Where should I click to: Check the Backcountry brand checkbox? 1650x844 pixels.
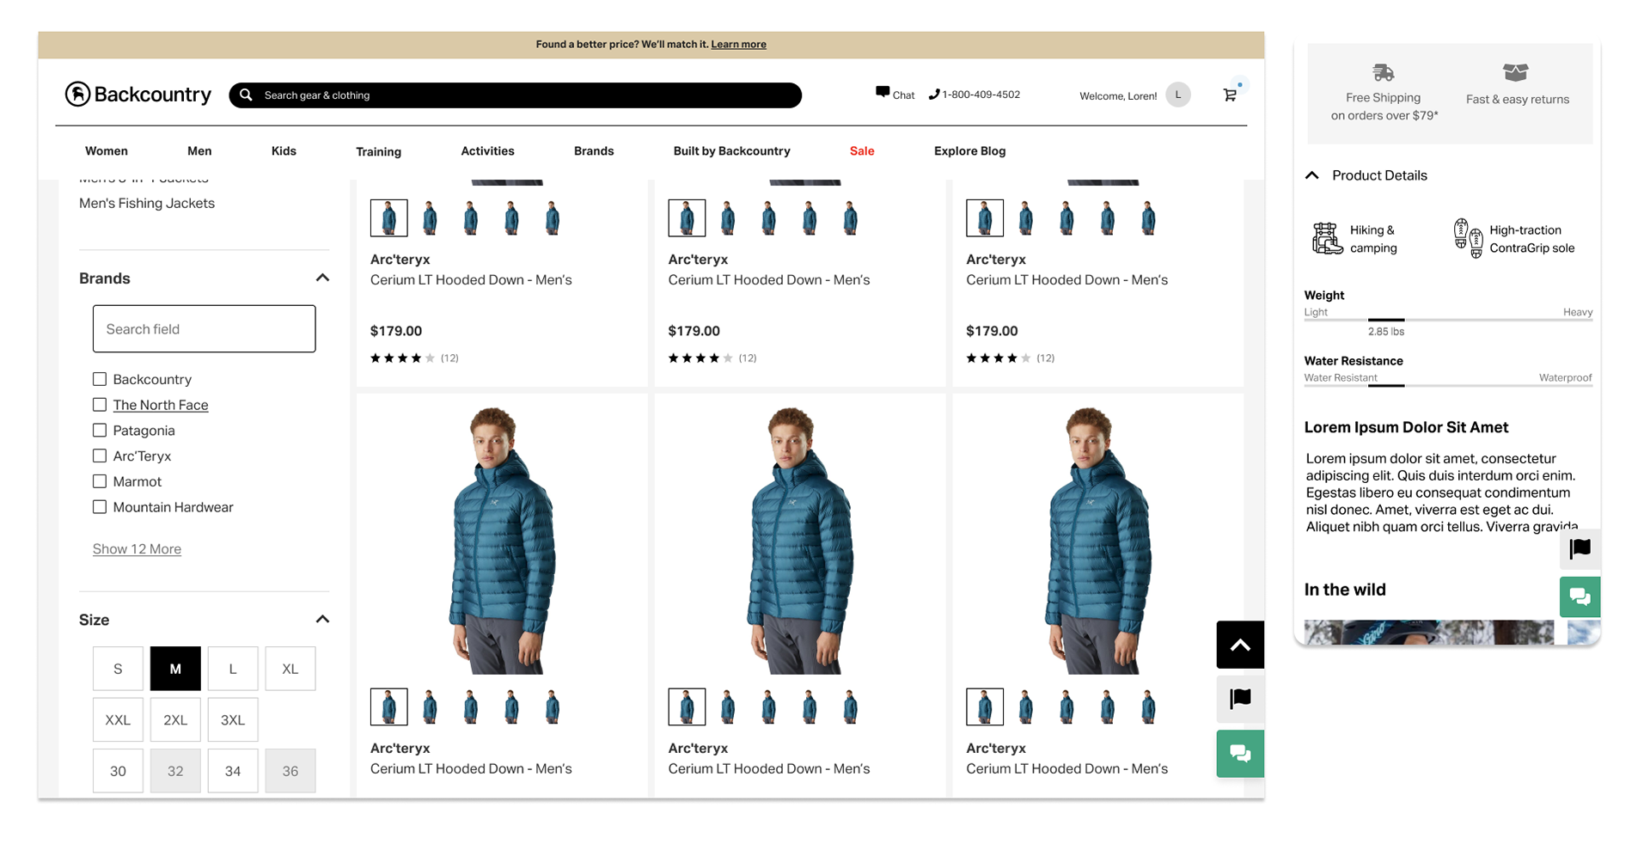100,379
